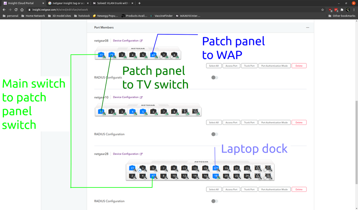The image size is (358, 210).
Task: Select SFP port 28 on netgear28
Action: 268,176
